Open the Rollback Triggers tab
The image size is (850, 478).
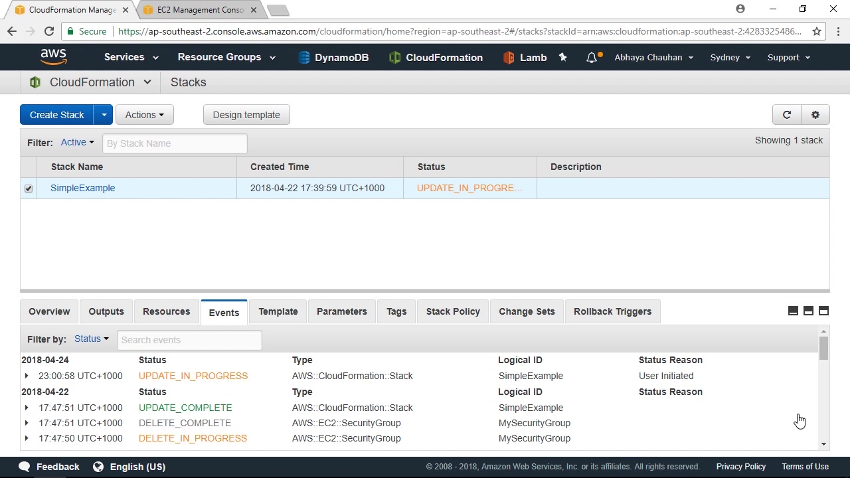tap(612, 311)
